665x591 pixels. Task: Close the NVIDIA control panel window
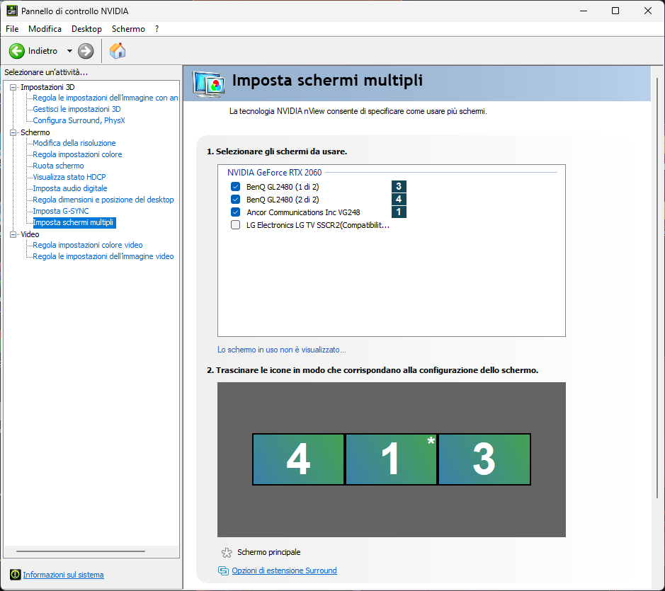pos(647,11)
